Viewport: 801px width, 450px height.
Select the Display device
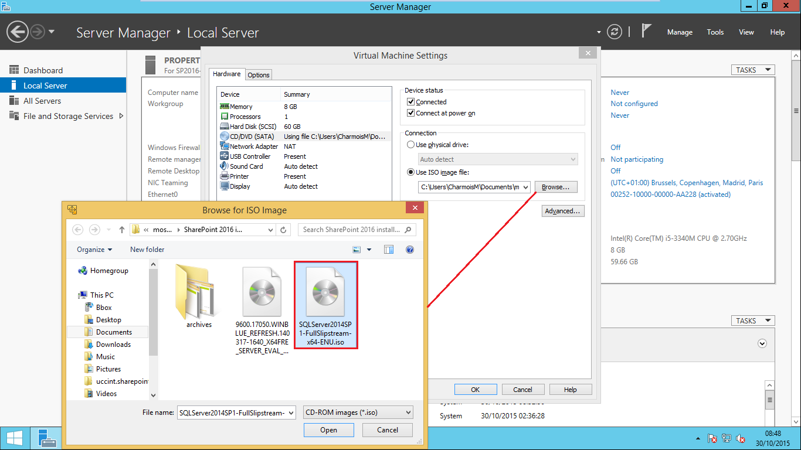click(x=304, y=186)
